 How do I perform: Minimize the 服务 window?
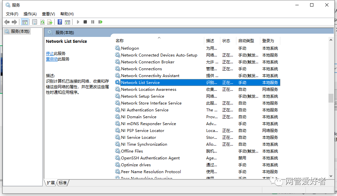297,5
